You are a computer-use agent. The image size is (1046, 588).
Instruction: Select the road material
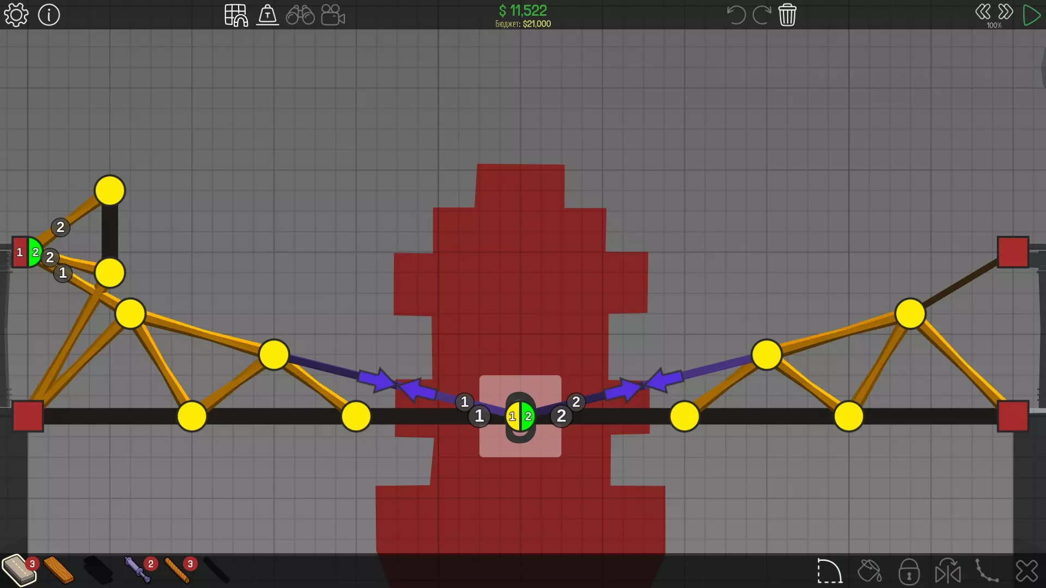[19, 569]
